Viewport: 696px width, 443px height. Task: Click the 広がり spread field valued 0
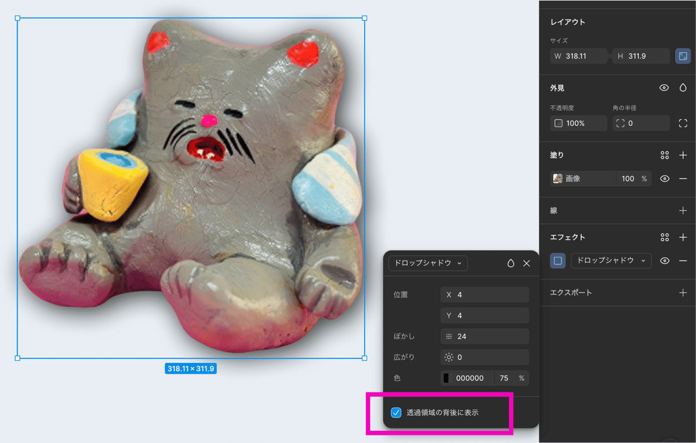[x=485, y=357]
